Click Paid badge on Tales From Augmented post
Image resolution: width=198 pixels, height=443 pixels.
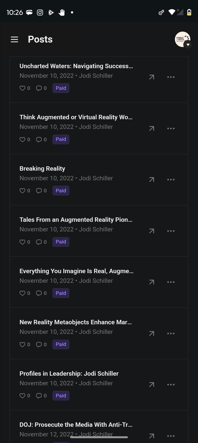[x=61, y=242]
